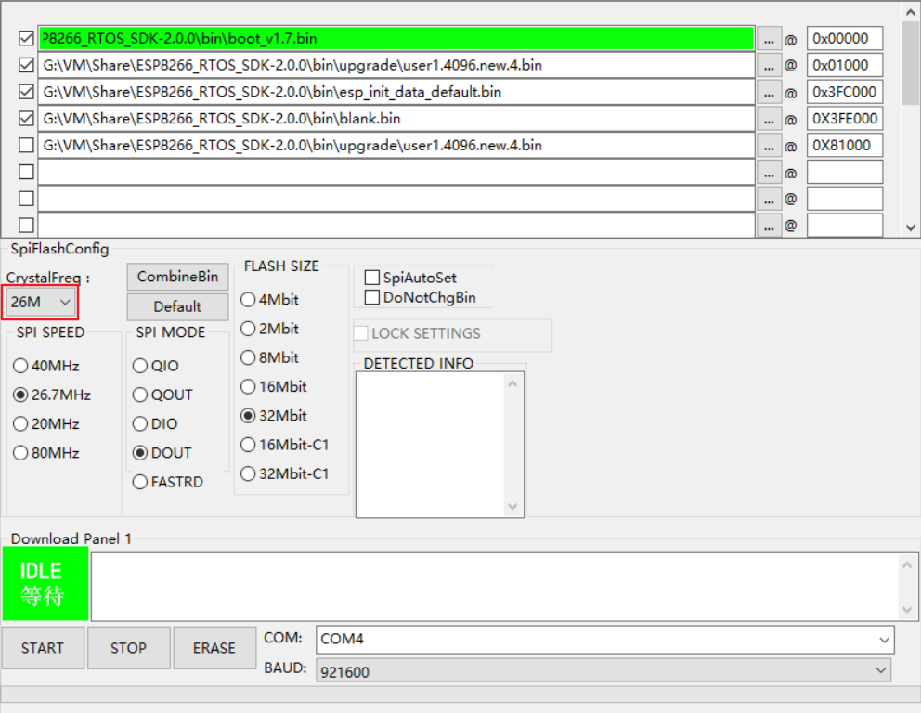The height and width of the screenshot is (713, 921).
Task: Browse file for the 0x01000 row
Action: (x=769, y=65)
